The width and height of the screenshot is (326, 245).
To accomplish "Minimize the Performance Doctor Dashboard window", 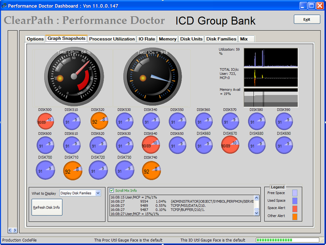I will (x=304, y=6).
